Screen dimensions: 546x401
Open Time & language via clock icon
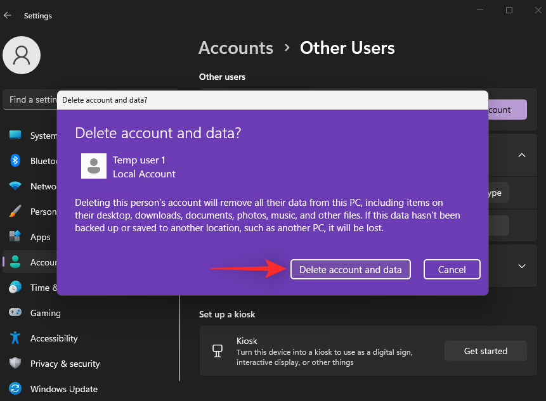15,287
